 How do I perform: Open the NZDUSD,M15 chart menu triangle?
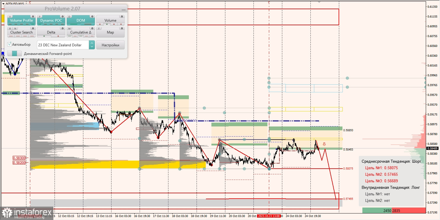click(x=3, y=4)
